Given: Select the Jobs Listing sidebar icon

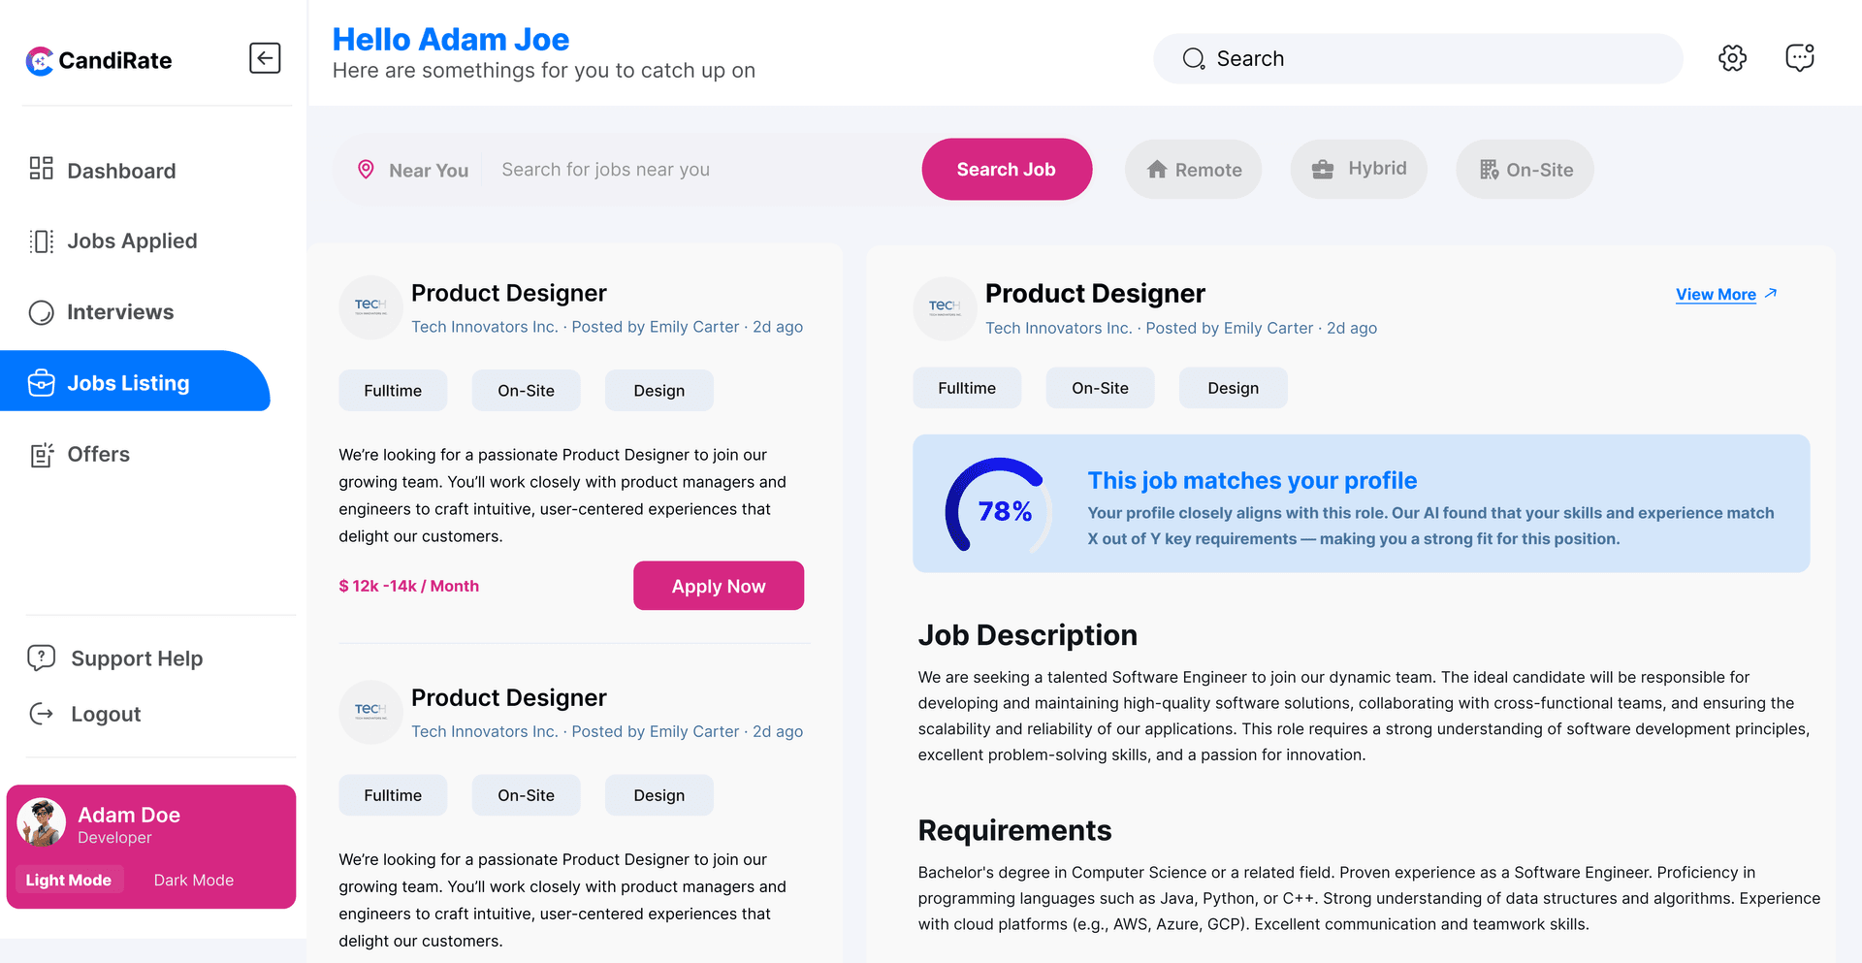Looking at the screenshot, I should [x=42, y=382].
